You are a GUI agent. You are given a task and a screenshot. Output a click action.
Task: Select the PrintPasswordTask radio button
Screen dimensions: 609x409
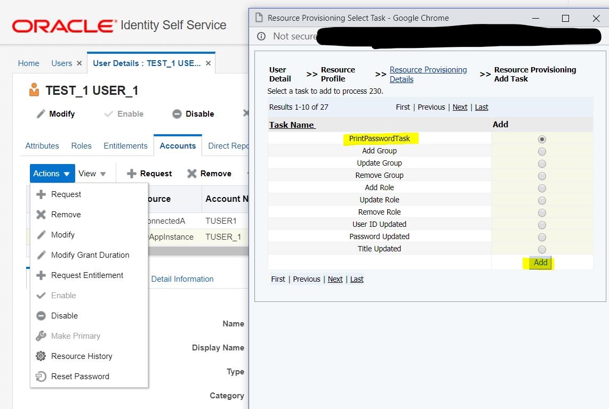[542, 138]
